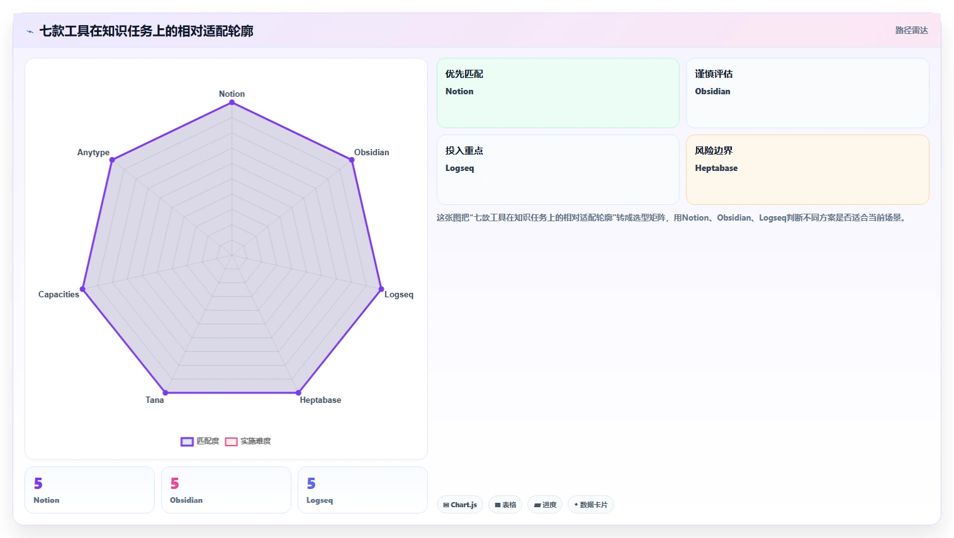Image resolution: width=954 pixels, height=538 pixels.
Task: Click the Tana axis label
Action: (155, 400)
